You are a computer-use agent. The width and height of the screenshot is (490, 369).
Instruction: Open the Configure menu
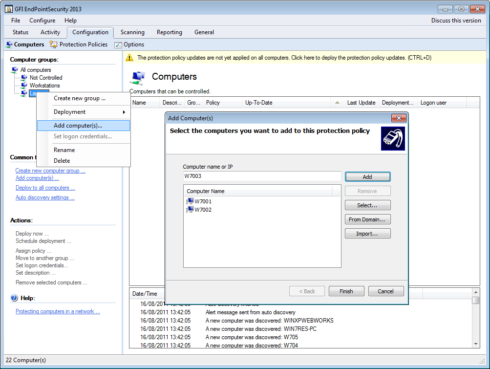pos(42,21)
